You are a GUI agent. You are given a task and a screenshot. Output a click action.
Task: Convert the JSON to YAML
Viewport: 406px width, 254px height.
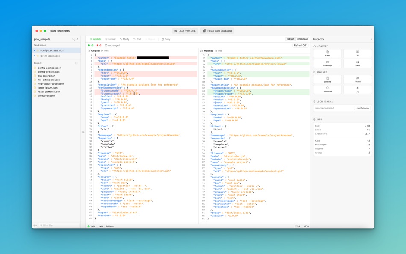(x=327, y=53)
